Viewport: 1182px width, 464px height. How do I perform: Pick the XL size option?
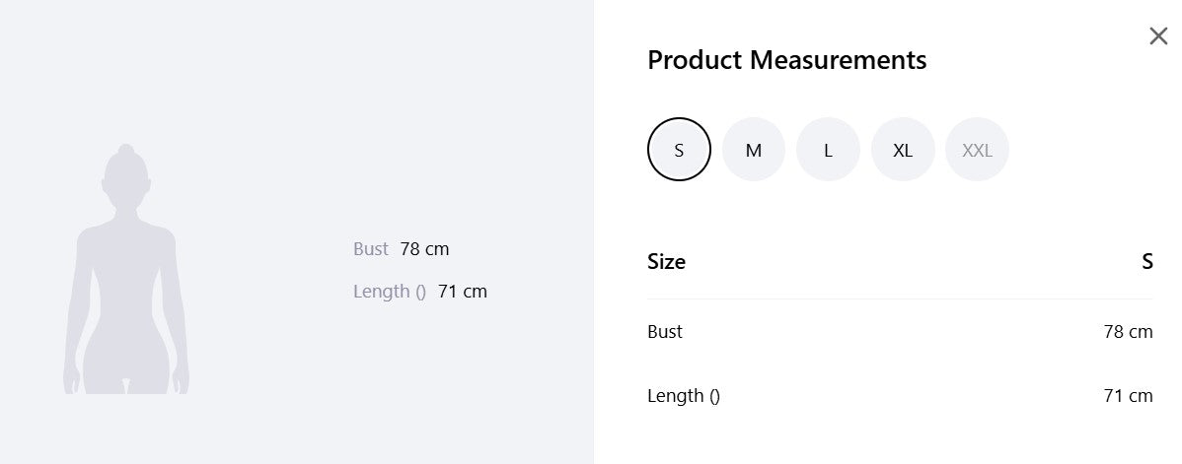point(903,149)
